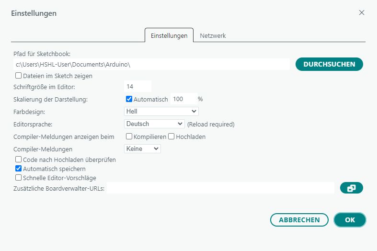Disable Automatisch speichern checkbox
The width and height of the screenshot is (377, 251).
[19, 168]
